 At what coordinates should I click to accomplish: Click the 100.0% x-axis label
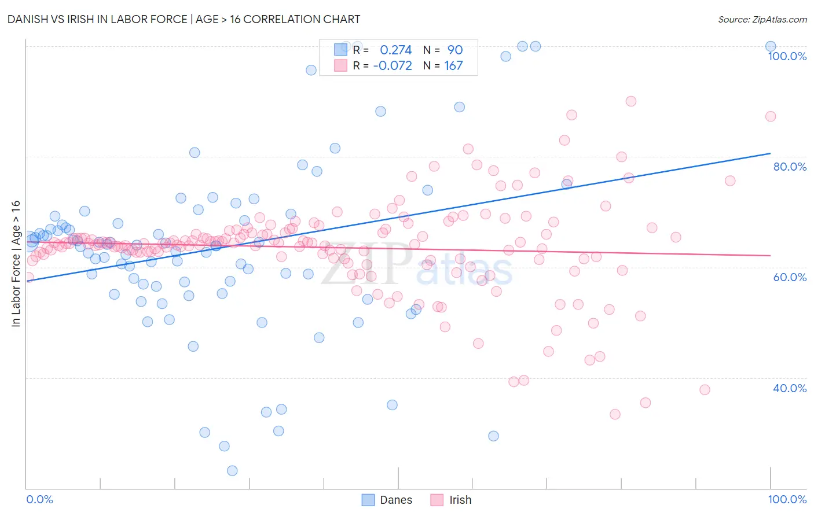[787, 499]
